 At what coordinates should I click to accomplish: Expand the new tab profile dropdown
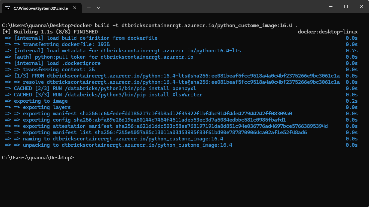[x=99, y=8]
